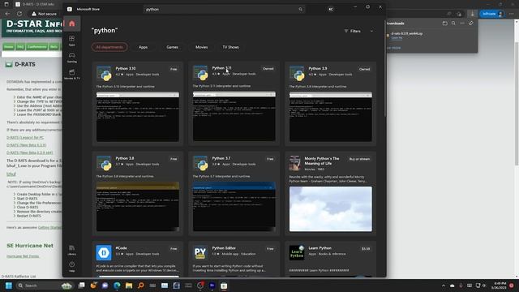Click the Python 3.7 app icon
519x292 pixels.
point(200,163)
